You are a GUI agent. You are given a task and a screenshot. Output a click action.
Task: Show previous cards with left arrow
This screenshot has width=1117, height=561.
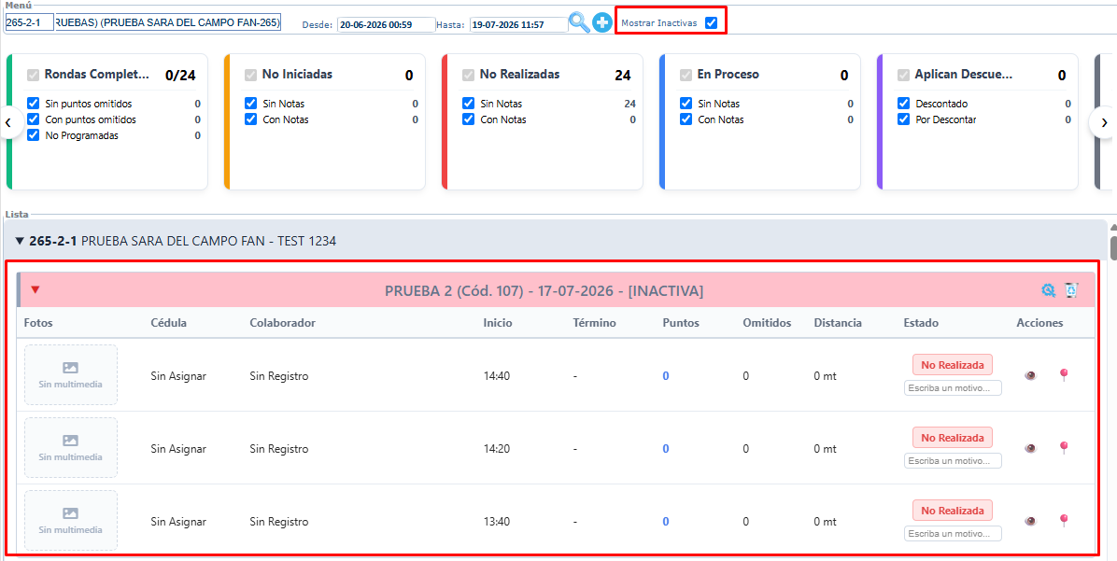pos(7,122)
